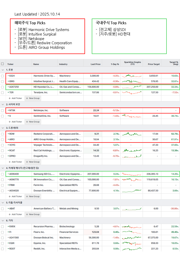Open Reddit, Inc. from the name column
The height and width of the screenshot is (260, 180).
[39, 249]
